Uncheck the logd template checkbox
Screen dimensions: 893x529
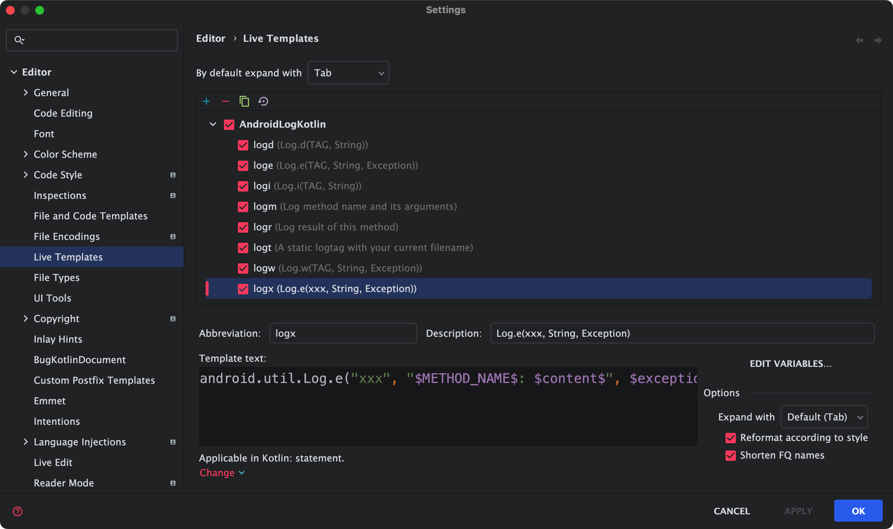click(243, 145)
